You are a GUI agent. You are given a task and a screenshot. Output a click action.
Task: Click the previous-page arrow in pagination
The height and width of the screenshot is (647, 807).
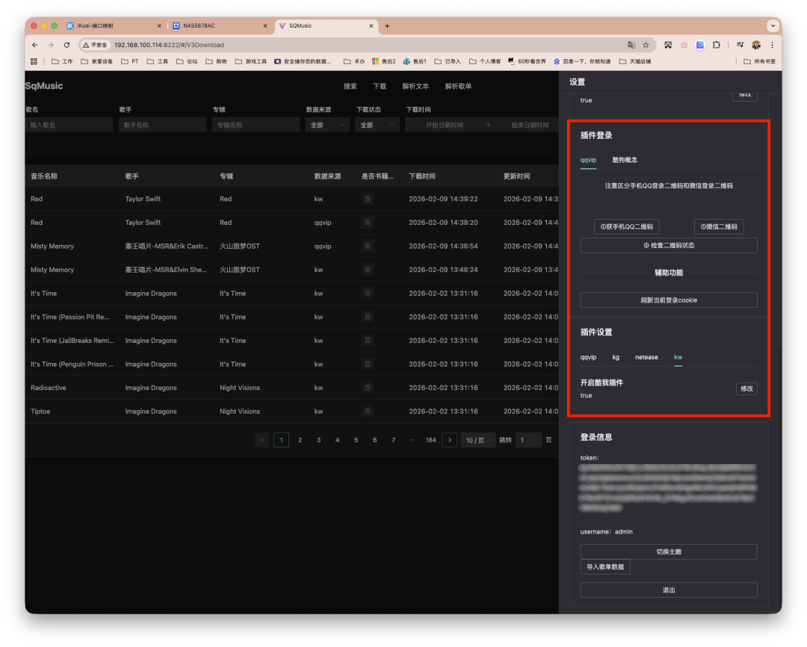click(262, 440)
